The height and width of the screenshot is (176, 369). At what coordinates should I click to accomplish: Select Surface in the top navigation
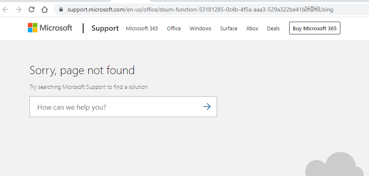point(229,29)
